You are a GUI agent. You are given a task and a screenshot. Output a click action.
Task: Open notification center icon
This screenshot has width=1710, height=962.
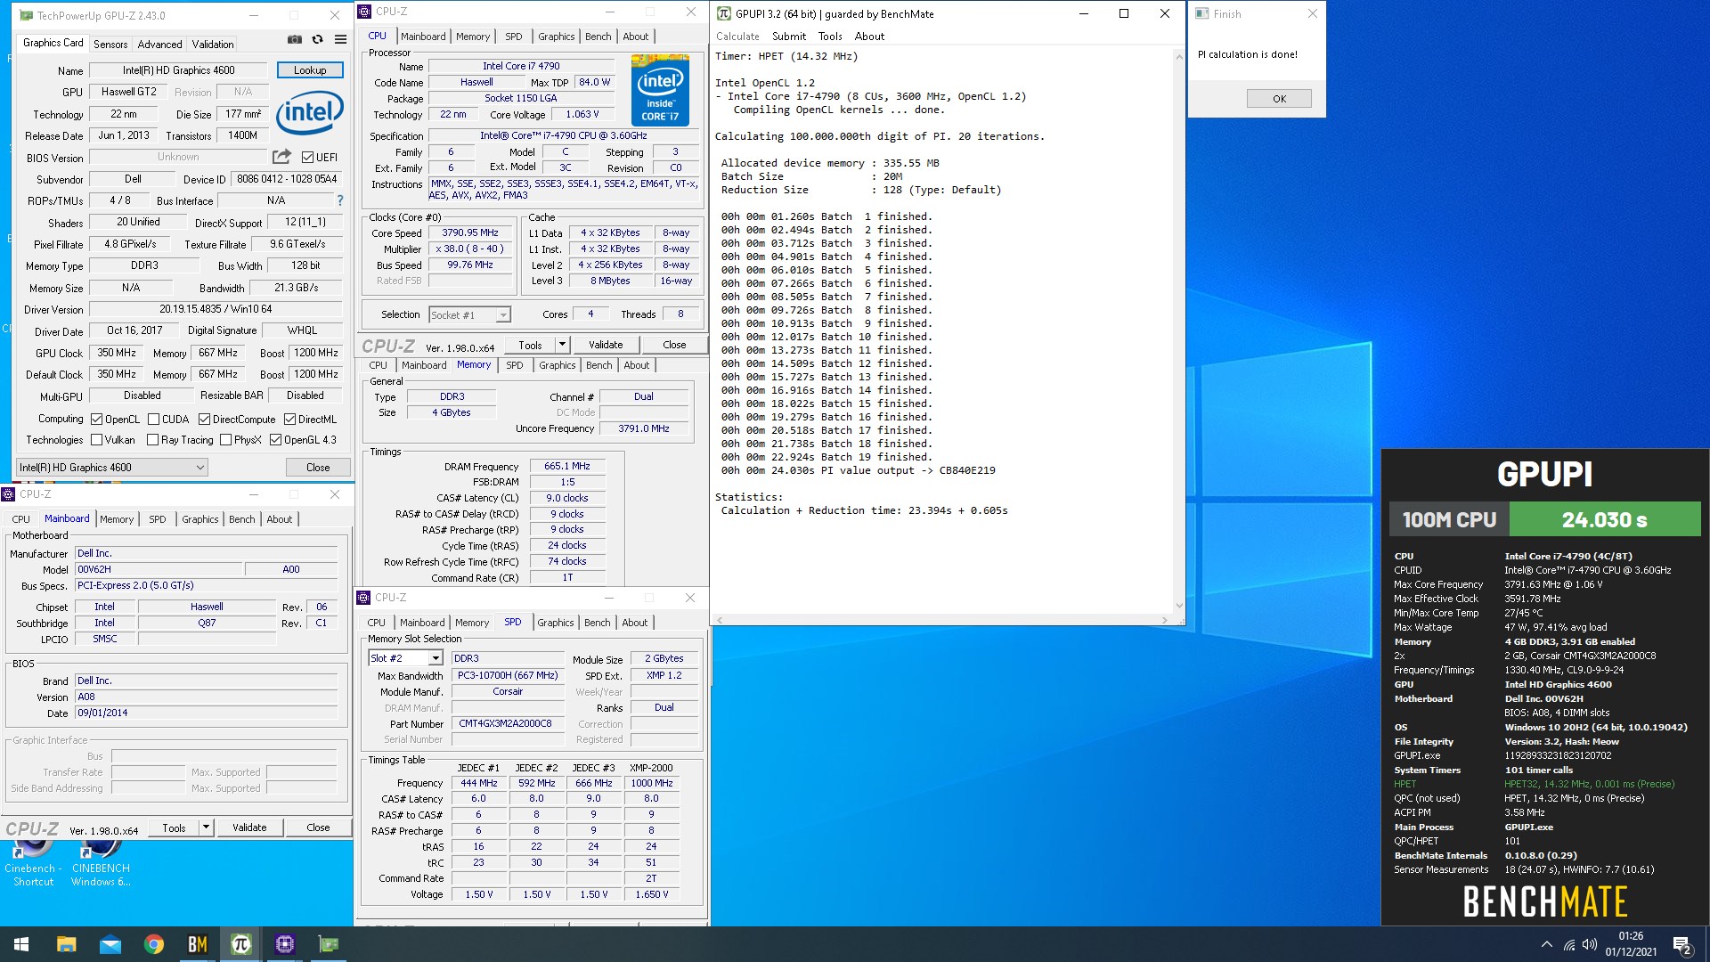coord(1681,944)
